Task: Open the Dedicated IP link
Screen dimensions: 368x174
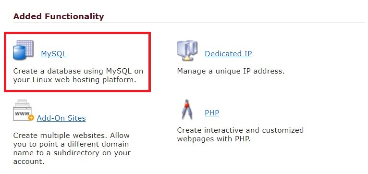Action: pos(228,54)
